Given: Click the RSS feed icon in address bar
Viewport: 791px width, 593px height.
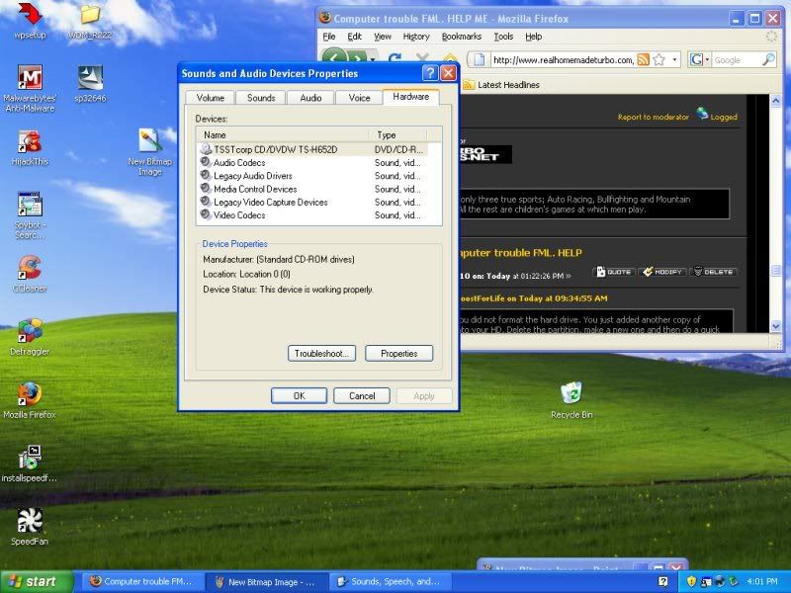Looking at the screenshot, I should point(644,60).
